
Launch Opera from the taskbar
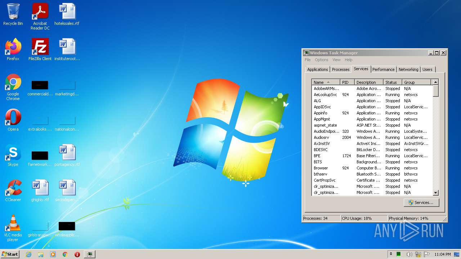[x=77, y=254]
